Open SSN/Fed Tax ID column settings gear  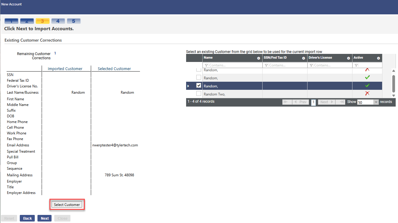(x=303, y=58)
